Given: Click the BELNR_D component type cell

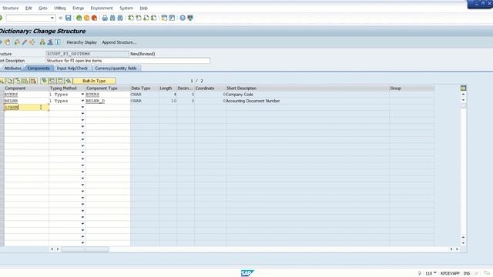Looking at the screenshot, I should (x=108, y=101).
